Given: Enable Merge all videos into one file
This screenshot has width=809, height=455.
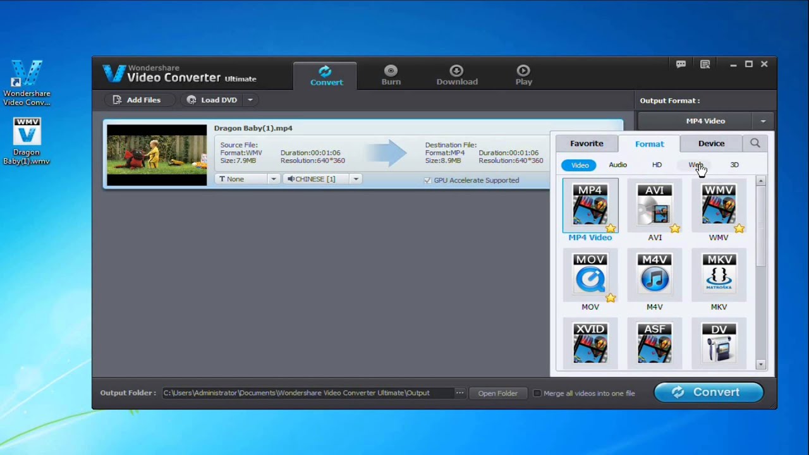Looking at the screenshot, I should (537, 393).
